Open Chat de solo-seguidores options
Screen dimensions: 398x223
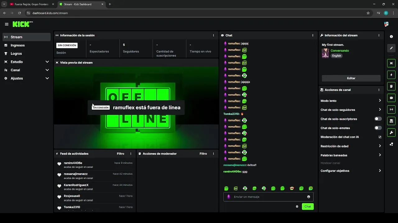coord(351,110)
